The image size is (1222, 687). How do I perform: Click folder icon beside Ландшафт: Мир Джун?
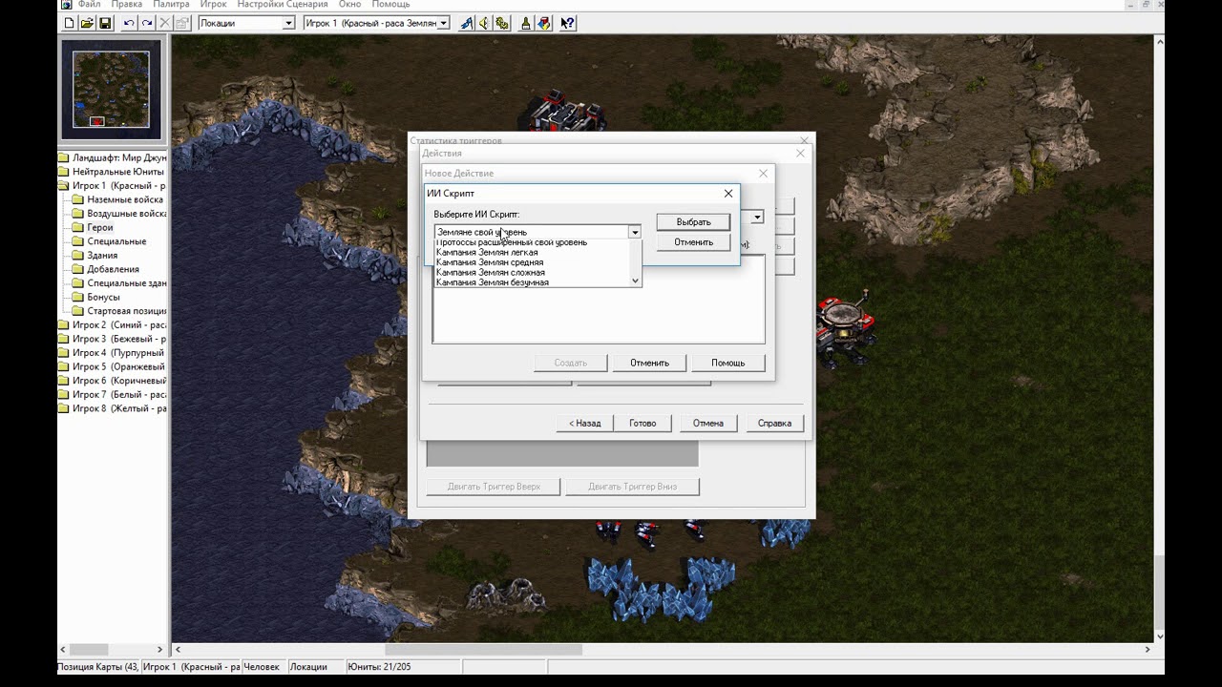pyautogui.click(x=64, y=157)
